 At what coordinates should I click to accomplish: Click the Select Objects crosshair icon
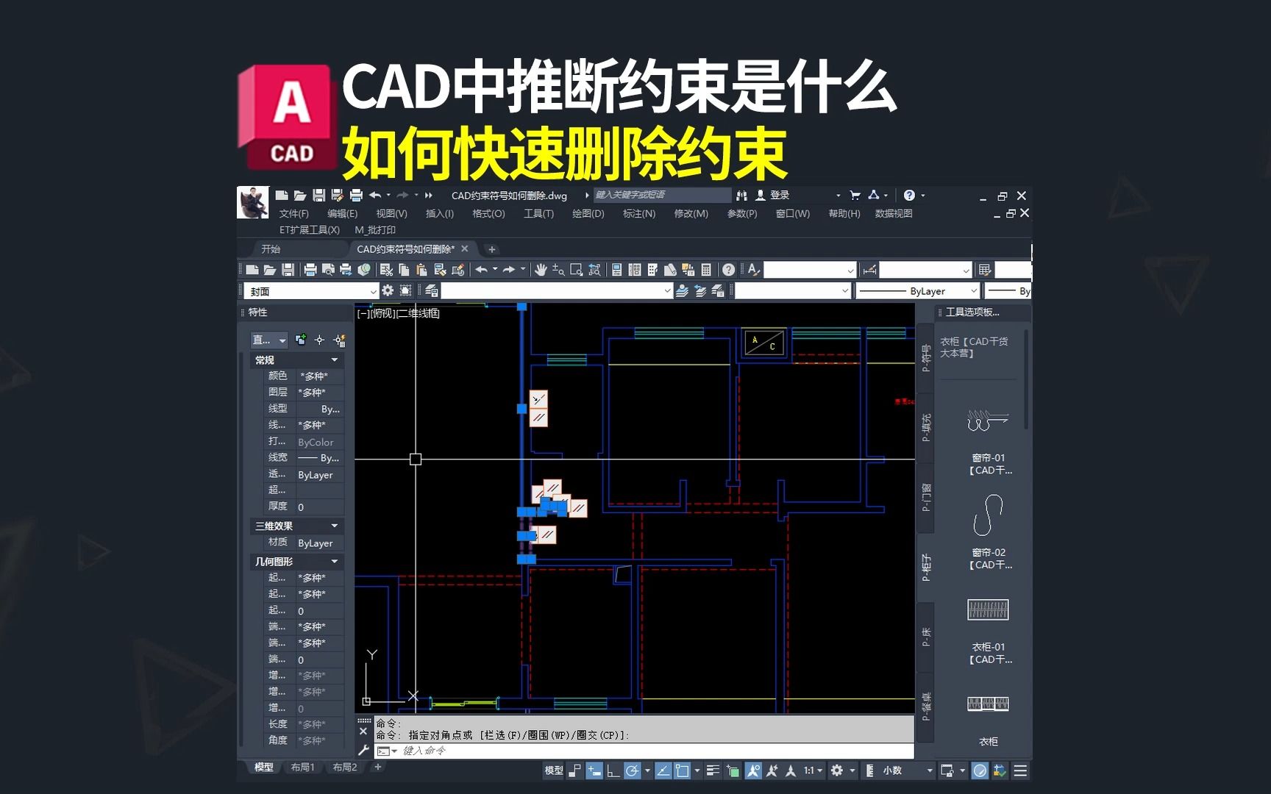tap(319, 340)
